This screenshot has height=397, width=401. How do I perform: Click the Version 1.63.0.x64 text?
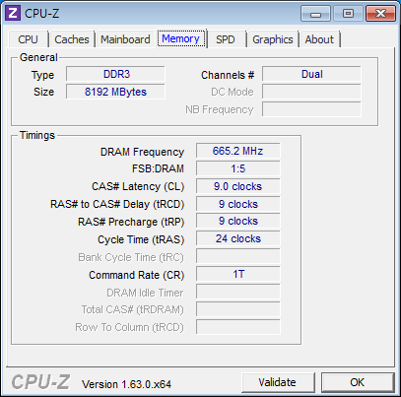tap(126, 384)
